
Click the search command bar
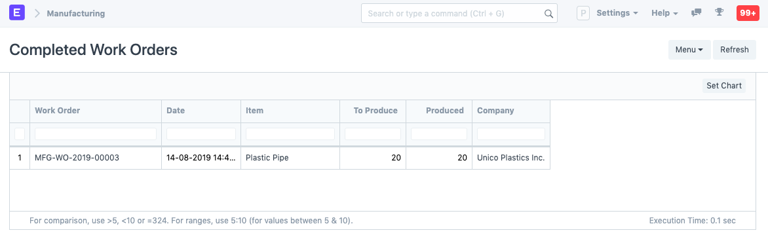[x=459, y=13]
